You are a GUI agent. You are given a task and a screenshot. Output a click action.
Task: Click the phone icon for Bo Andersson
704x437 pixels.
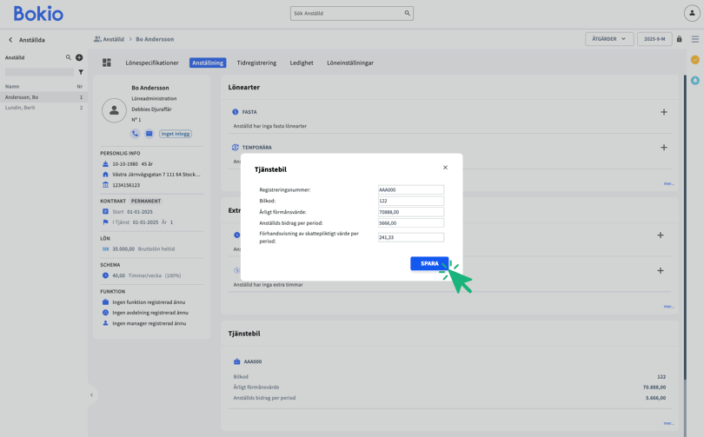(x=135, y=134)
